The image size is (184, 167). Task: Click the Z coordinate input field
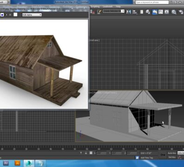132,153
